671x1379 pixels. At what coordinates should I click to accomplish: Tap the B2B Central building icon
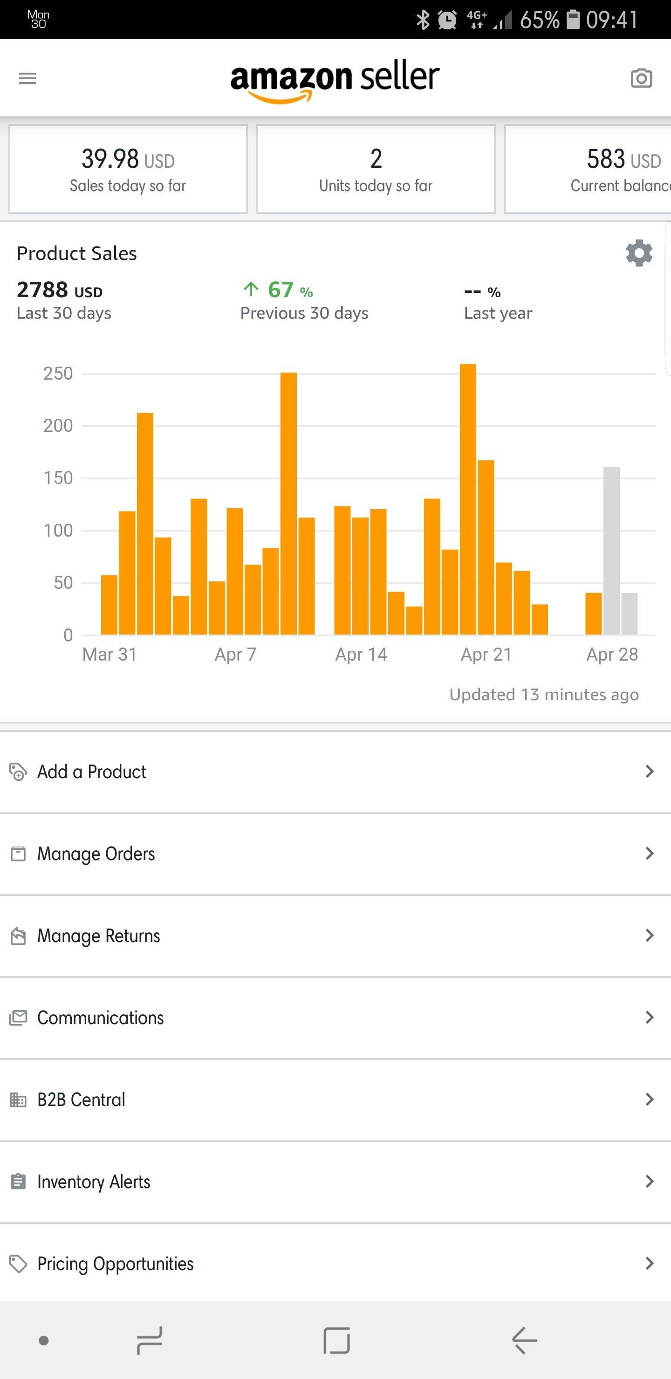(x=18, y=1099)
